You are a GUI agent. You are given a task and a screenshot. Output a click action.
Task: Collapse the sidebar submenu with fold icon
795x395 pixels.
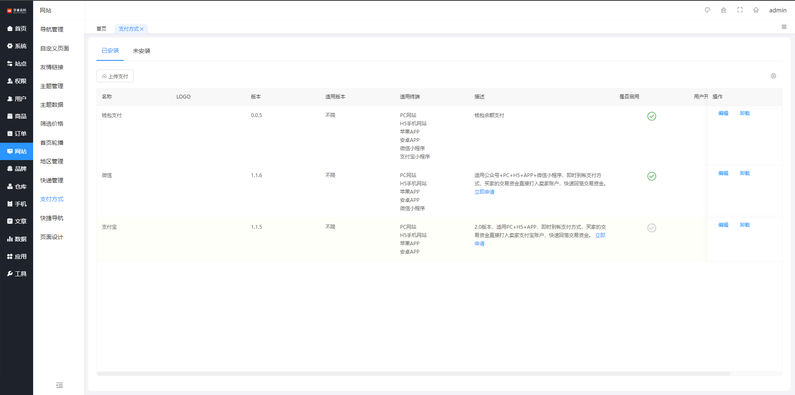(x=60, y=385)
